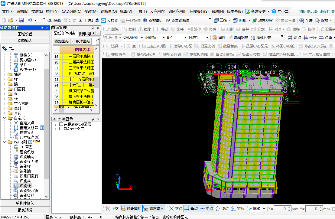Image resolution: width=335 pixels, height=219 pixels.
Task: Open 钢筋量(Q) menu
Action: 109,11
